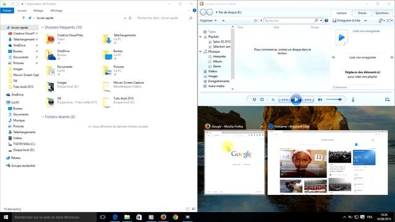Toggle repeat in Media Player

(x=262, y=100)
